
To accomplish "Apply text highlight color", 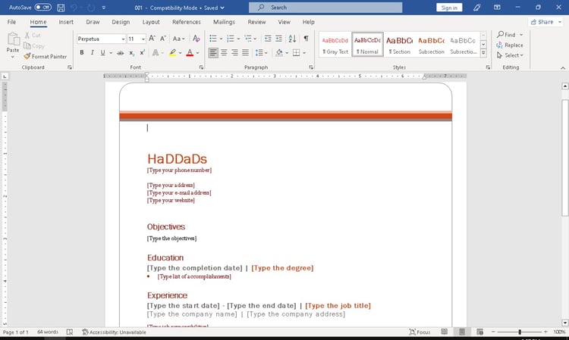I will click(x=173, y=53).
